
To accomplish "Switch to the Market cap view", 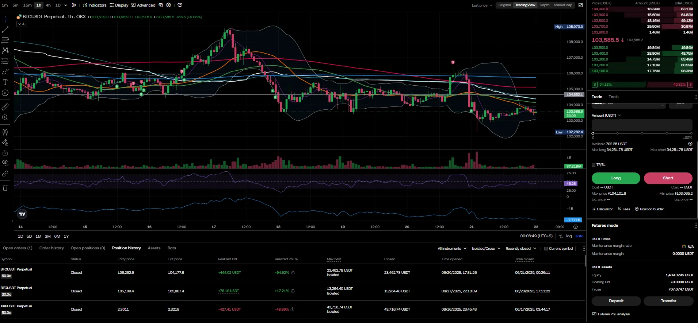I will pyautogui.click(x=563, y=5).
